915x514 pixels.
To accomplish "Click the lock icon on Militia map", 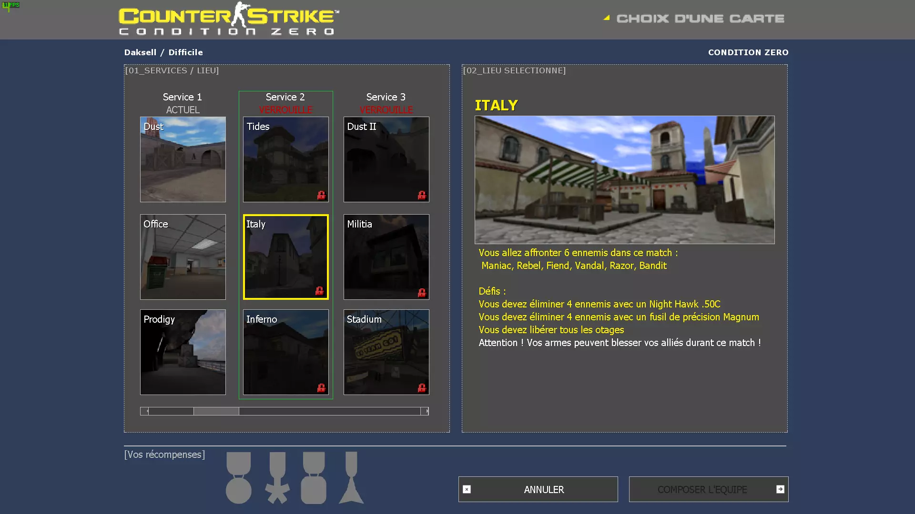I will [422, 293].
